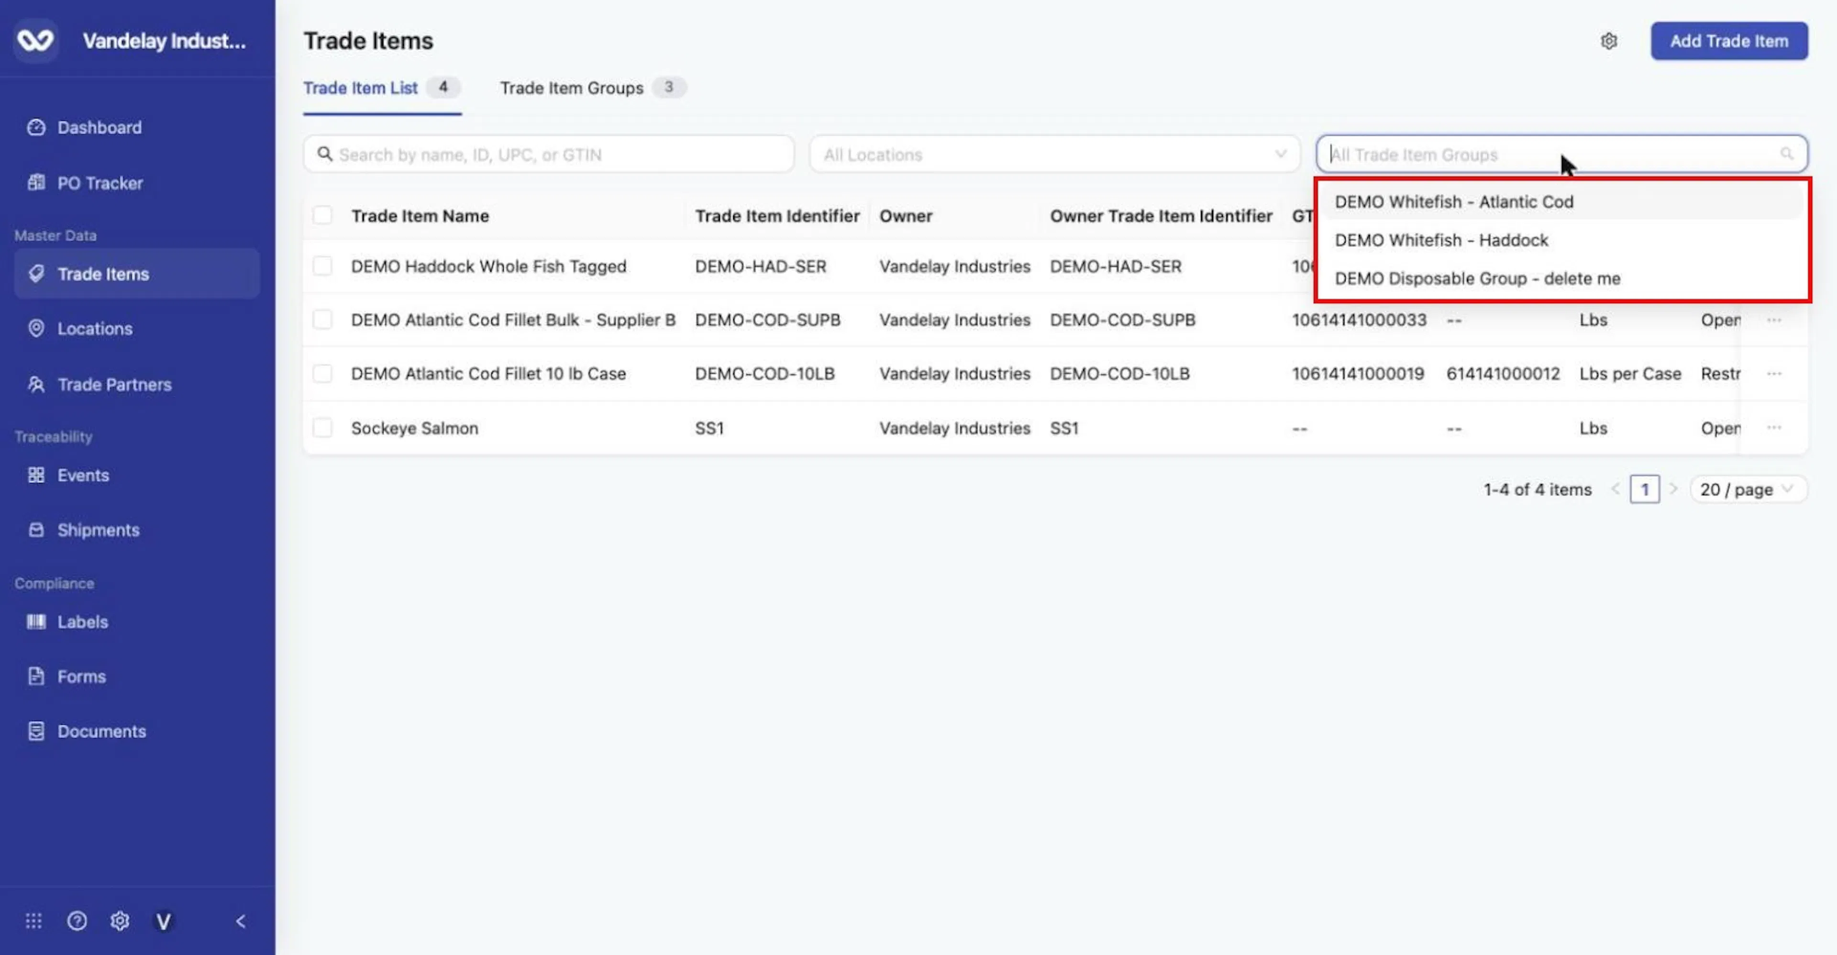Screen dimensions: 1837x955
Task: Go to the next pagination page arrow
Action: [1673, 489]
